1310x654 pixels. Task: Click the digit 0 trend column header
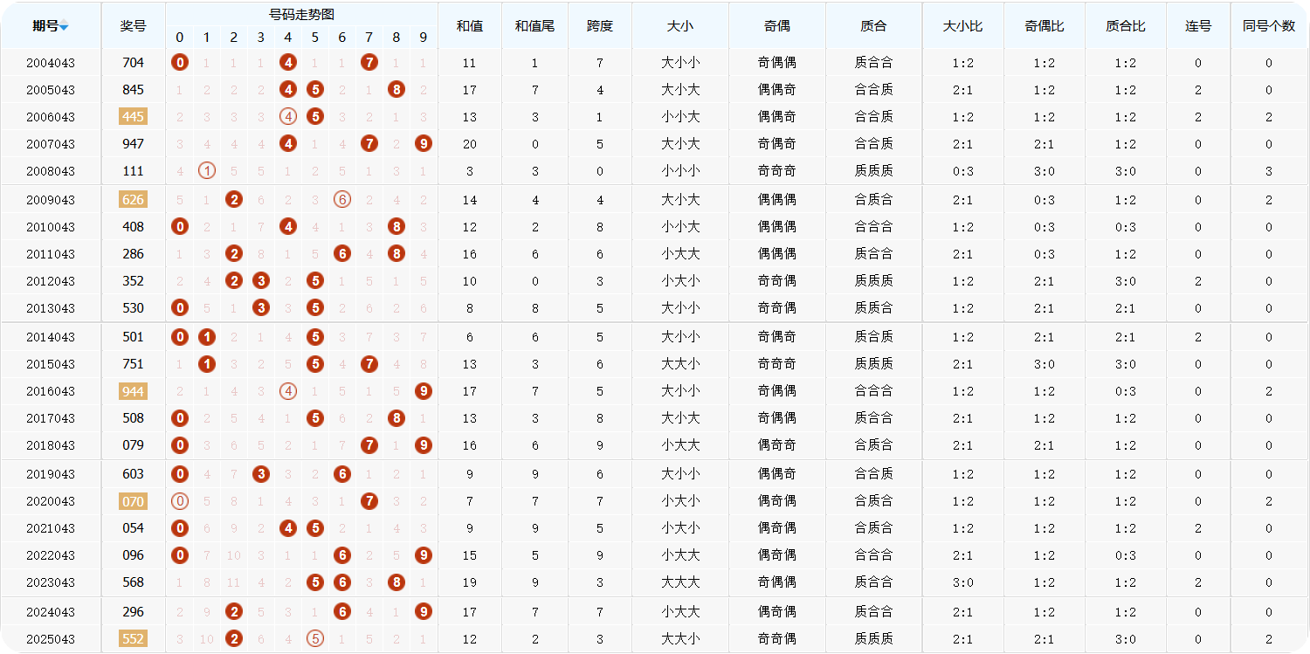180,38
